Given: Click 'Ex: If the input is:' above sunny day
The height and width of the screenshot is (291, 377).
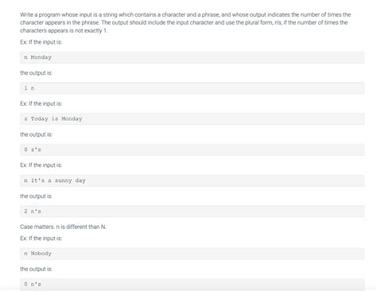Looking at the screenshot, I should click(x=41, y=165).
